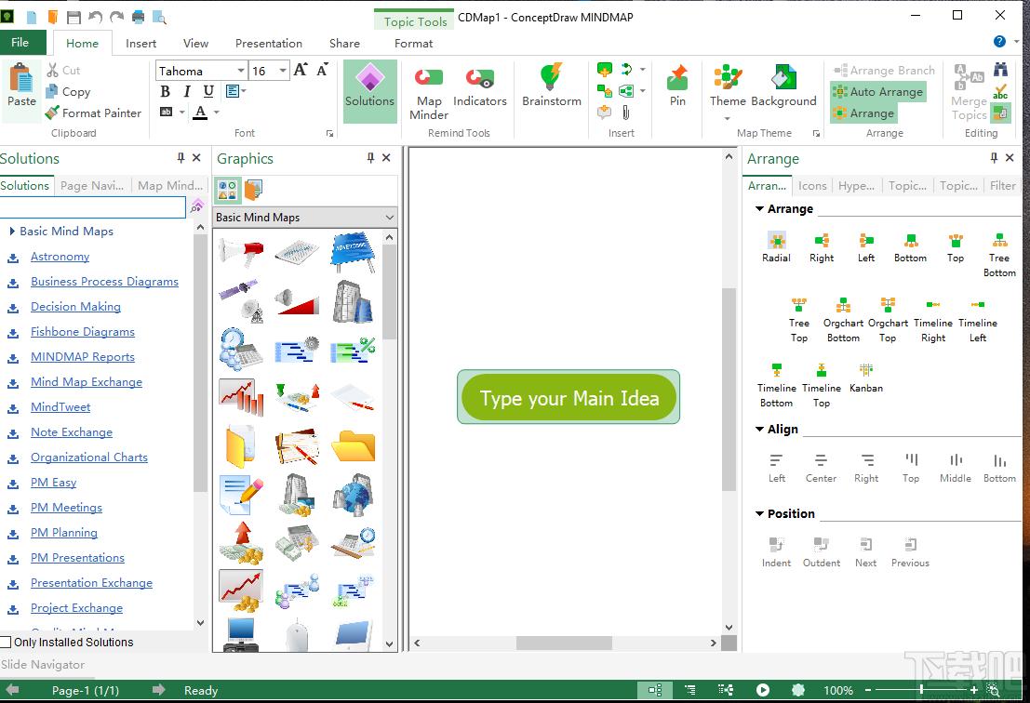Open the Astronomy solution link
This screenshot has width=1030, height=703.
[60, 257]
